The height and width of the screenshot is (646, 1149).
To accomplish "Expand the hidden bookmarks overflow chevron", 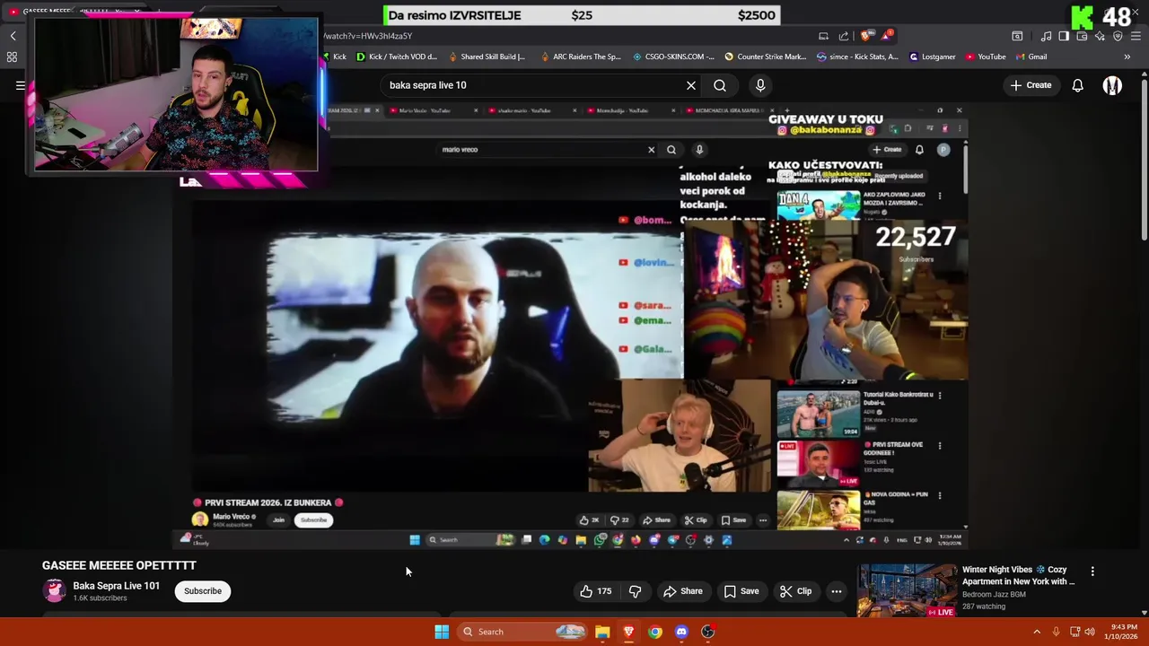I will click(1127, 57).
